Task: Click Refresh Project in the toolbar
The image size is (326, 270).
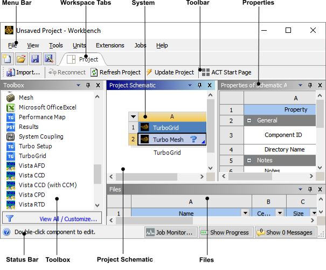Action: coord(116,72)
